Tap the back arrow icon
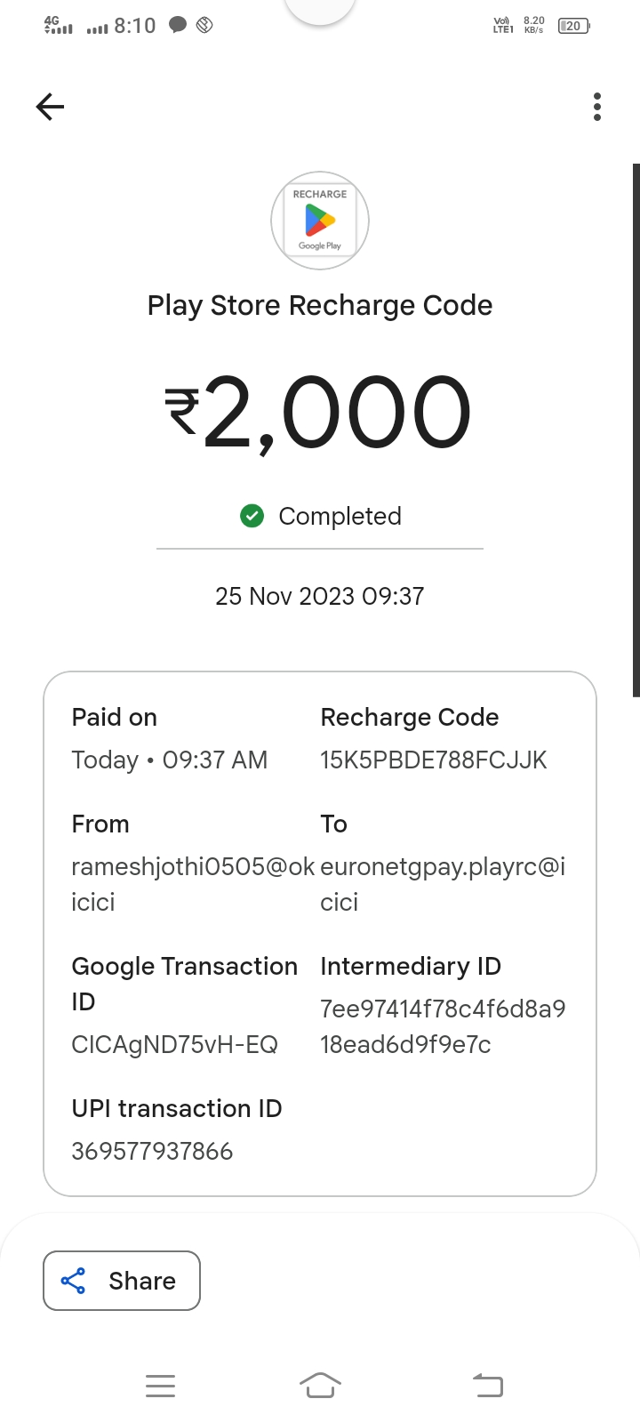640x1423 pixels. (51, 107)
